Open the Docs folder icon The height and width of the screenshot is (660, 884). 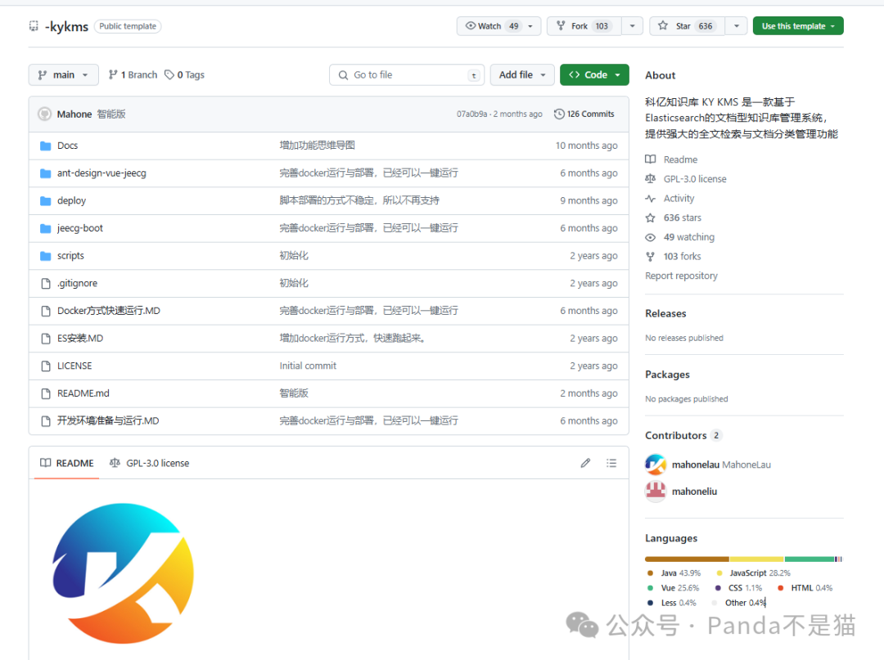[46, 146]
